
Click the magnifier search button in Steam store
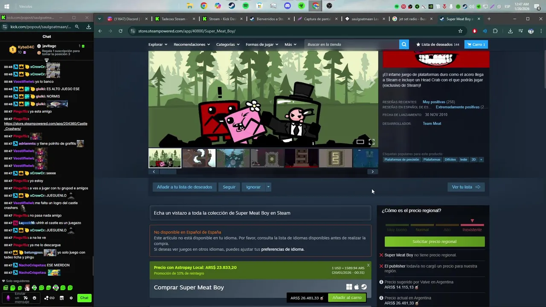click(x=404, y=44)
